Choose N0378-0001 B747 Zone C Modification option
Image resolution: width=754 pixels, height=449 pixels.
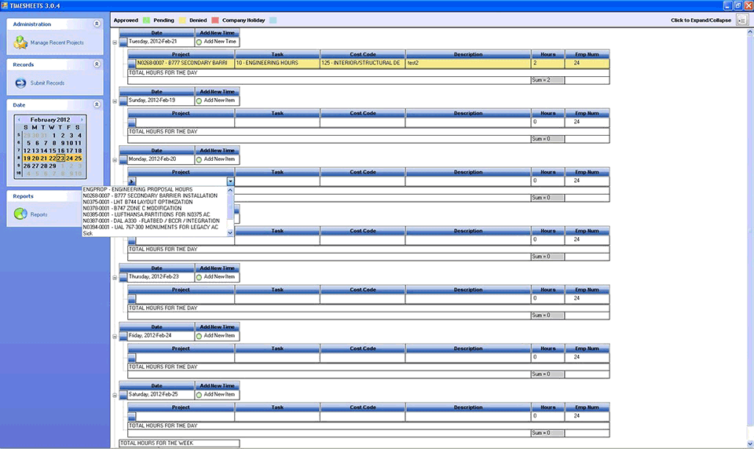click(x=155, y=208)
